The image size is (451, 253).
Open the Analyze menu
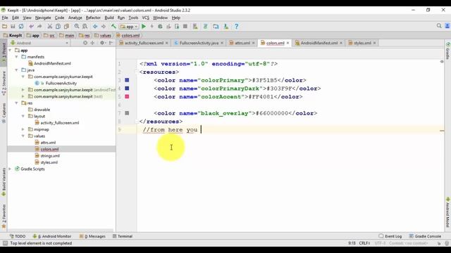[75, 18]
